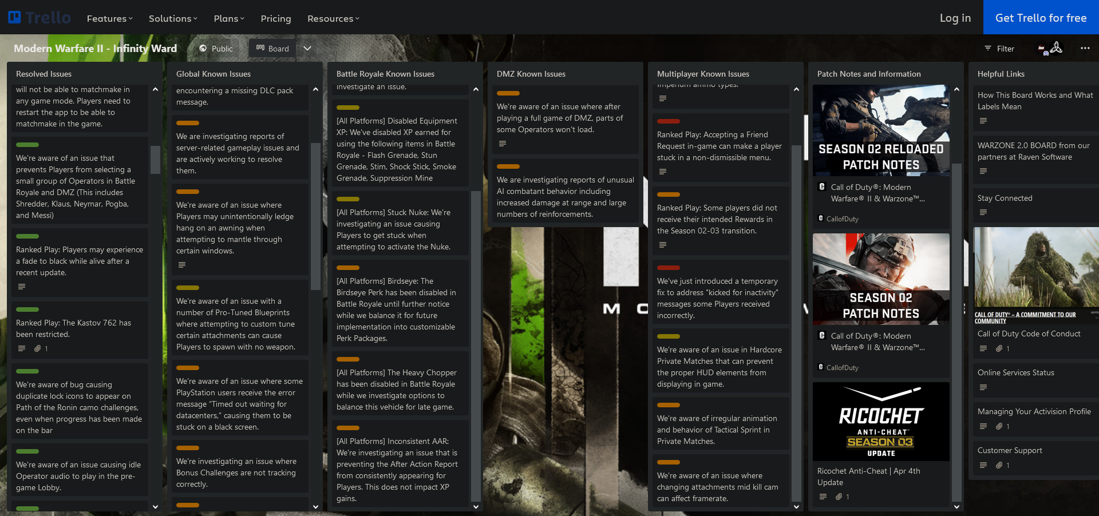Click the Season 02 Reloaded patch notes thumbnail
This screenshot has width=1099, height=516.
click(881, 130)
